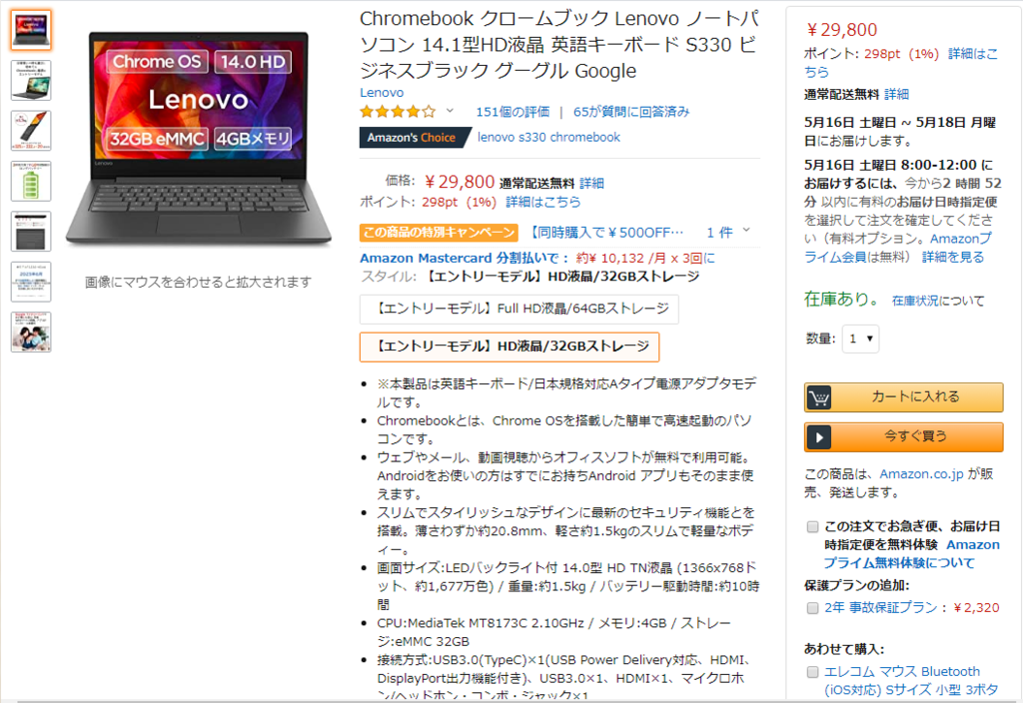The image size is (1023, 703).
Task: Check the Elecom Bluetooth mouse add-on box
Action: click(x=812, y=672)
